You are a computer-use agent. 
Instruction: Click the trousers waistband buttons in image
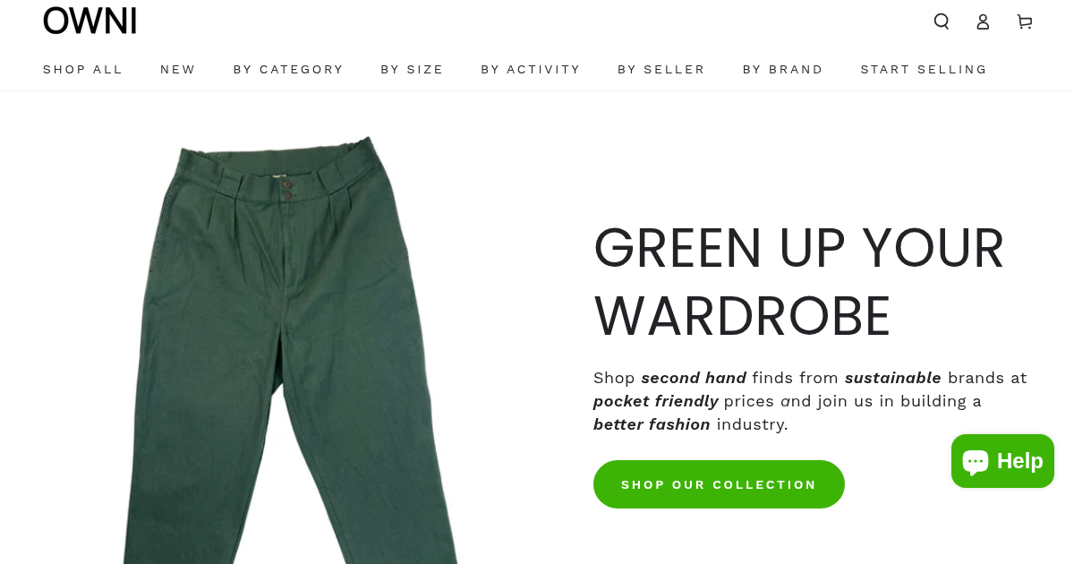pyautogui.click(x=287, y=189)
